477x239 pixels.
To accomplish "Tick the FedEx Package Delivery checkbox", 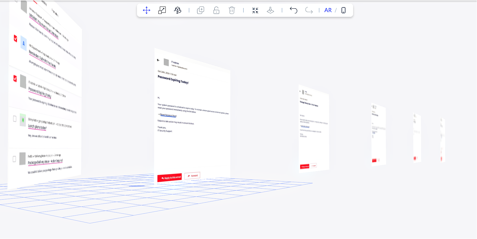I will pyautogui.click(x=14, y=159).
